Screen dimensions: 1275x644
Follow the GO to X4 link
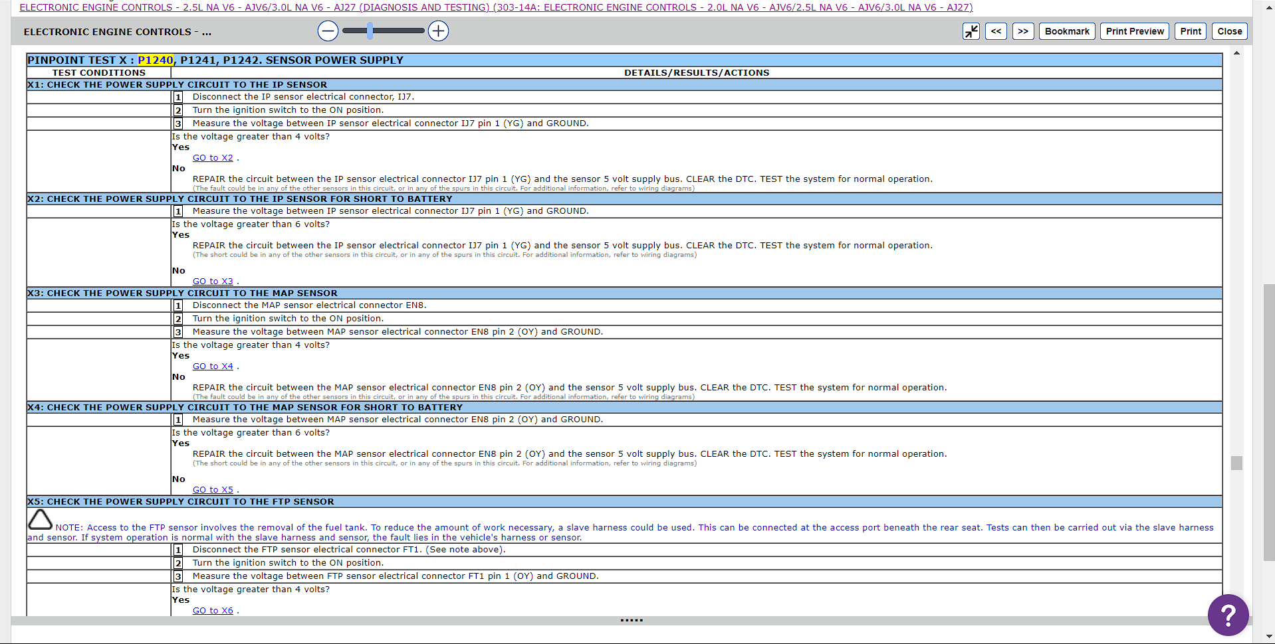pos(213,366)
